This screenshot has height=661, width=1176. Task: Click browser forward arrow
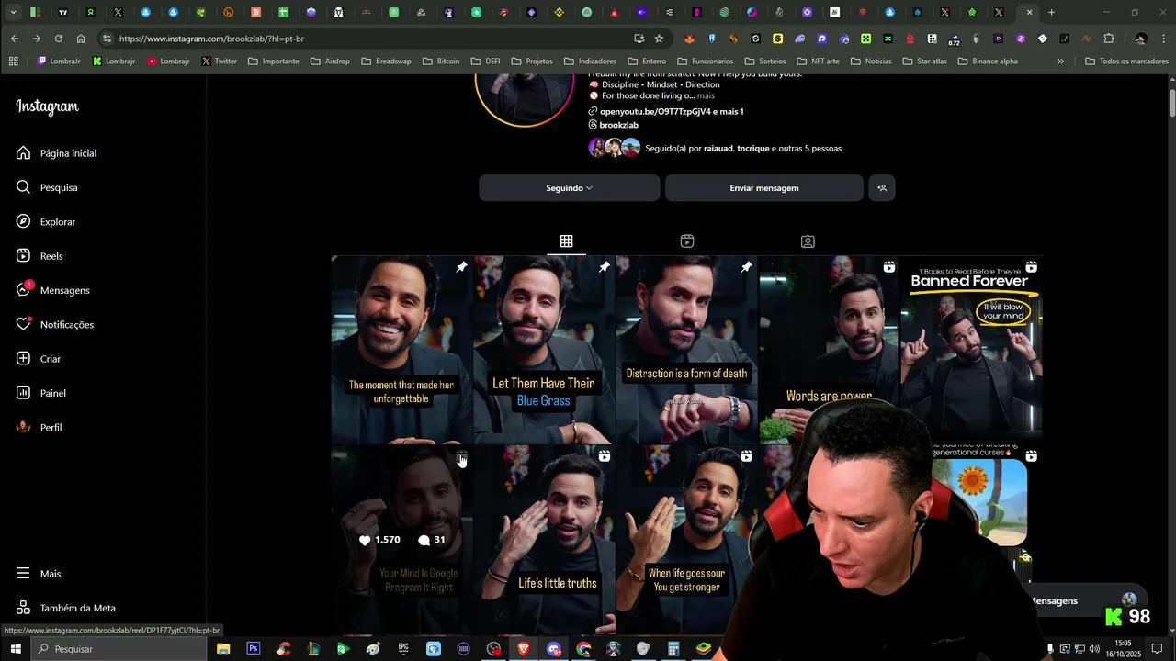[x=36, y=39]
